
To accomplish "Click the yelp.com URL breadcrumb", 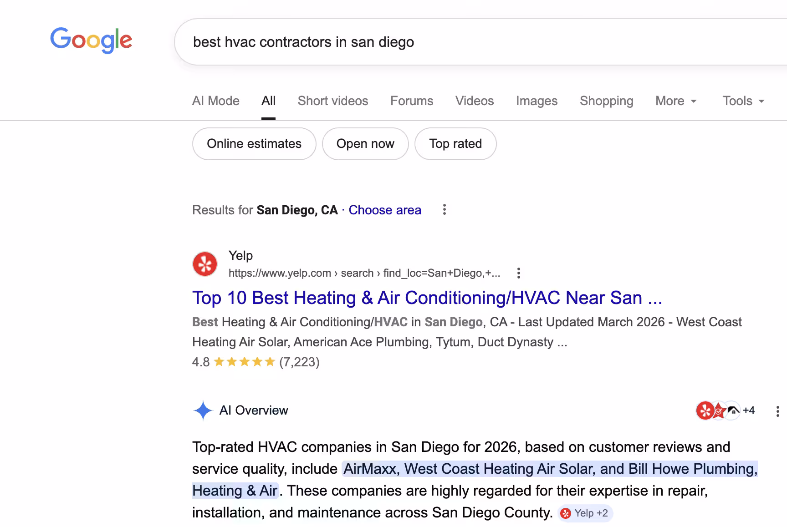I will 364,273.
